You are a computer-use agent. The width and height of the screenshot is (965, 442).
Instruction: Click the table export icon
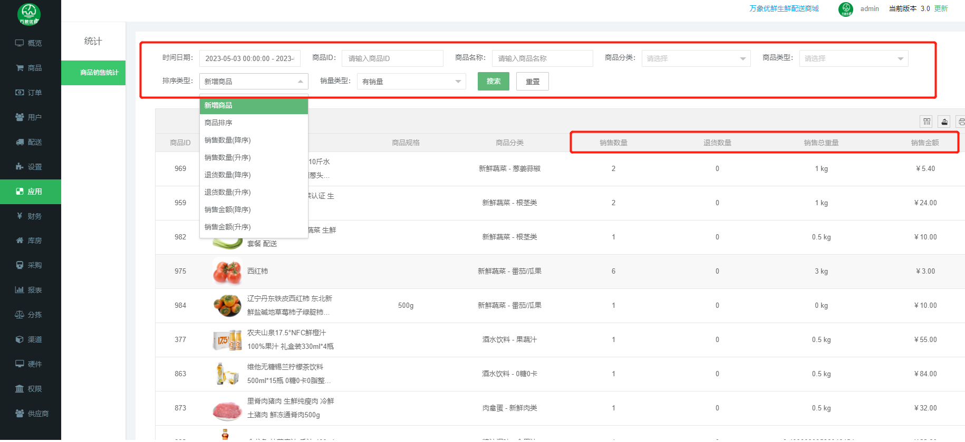tap(944, 122)
